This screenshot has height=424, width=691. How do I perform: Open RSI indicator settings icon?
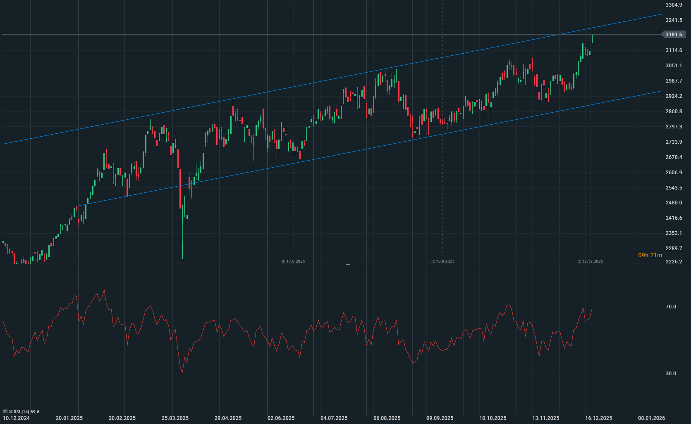[x=5, y=412]
